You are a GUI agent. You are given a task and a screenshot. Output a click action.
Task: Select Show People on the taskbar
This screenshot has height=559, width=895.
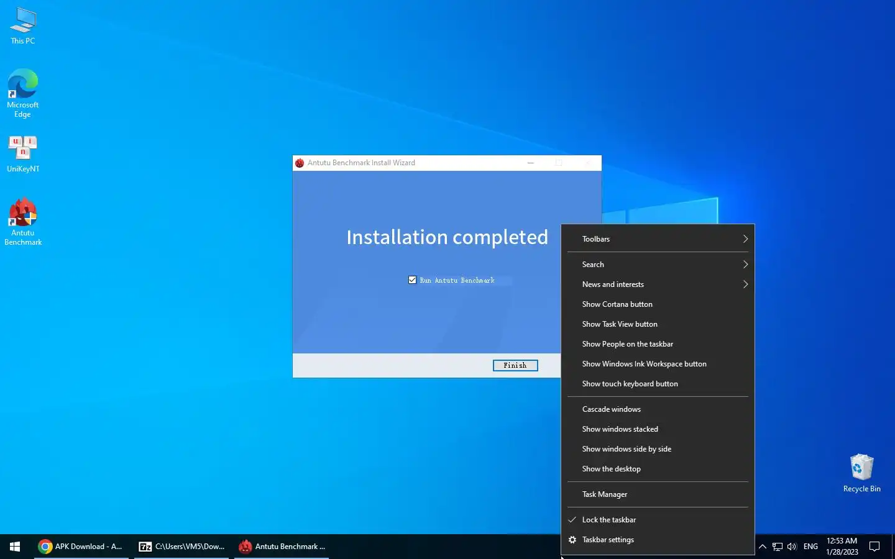(x=658, y=344)
